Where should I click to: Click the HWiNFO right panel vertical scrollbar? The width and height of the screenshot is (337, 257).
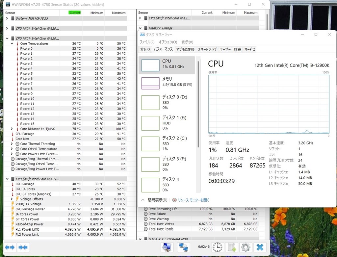[x=267, y=21]
